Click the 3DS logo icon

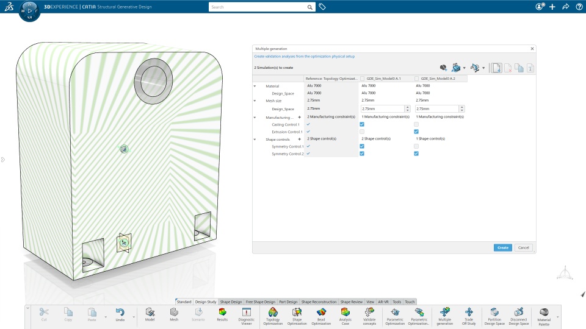click(9, 6)
